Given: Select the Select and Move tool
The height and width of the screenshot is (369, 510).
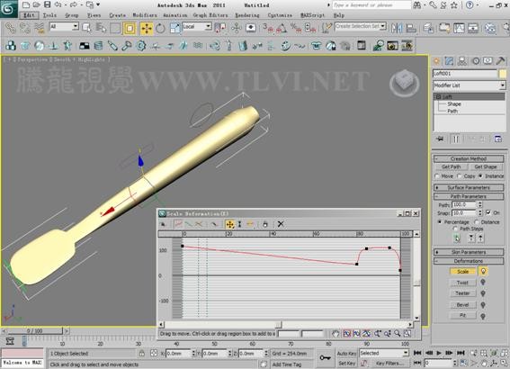Looking at the screenshot, I should pos(147,29).
